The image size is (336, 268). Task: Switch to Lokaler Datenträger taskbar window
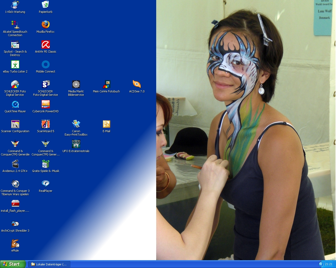(x=49, y=264)
